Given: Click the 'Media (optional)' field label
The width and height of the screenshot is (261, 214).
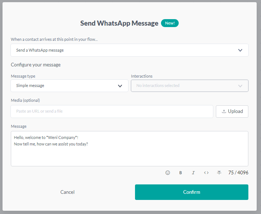Looking at the screenshot, I should (25, 100).
